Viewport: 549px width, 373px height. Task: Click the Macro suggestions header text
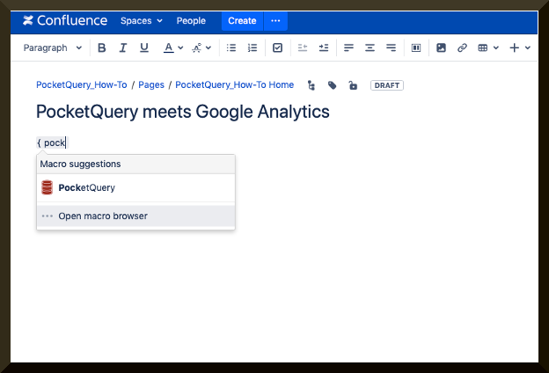pos(80,164)
